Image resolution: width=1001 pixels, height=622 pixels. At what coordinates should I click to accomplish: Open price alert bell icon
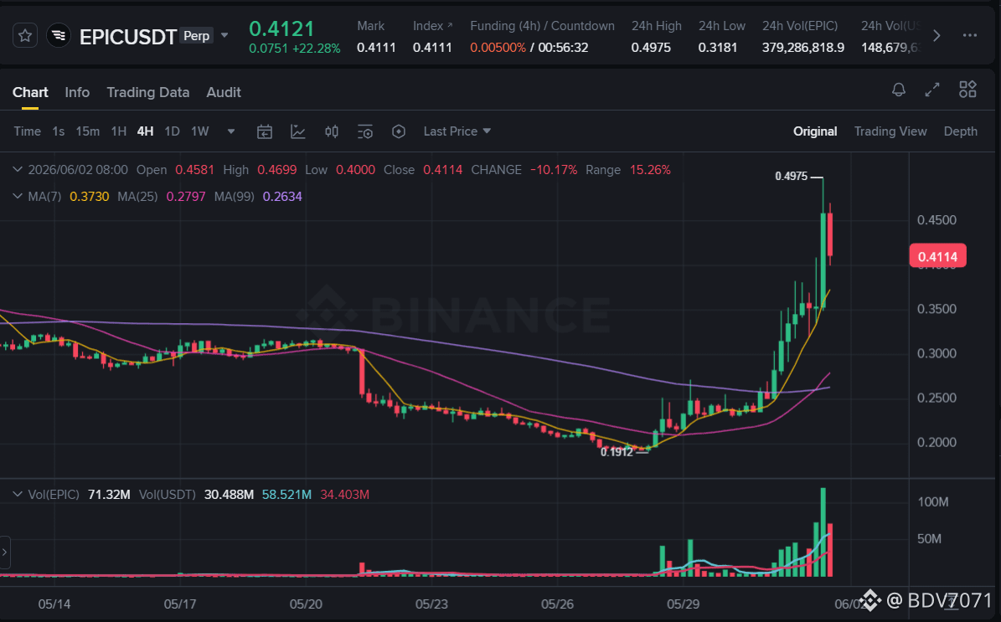click(x=898, y=90)
